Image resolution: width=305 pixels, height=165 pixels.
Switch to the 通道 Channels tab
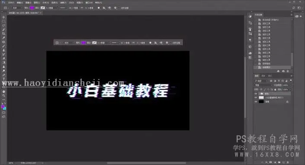pos(263,76)
